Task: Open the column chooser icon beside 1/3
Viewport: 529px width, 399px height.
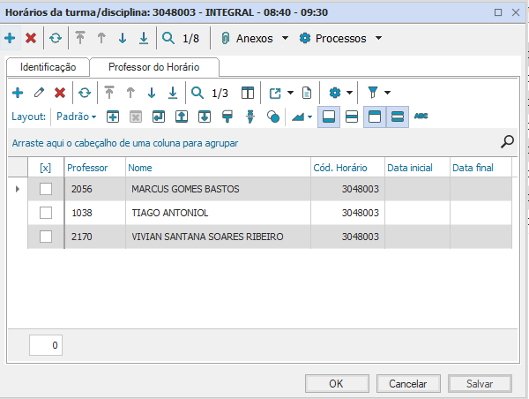Action: pos(248,93)
